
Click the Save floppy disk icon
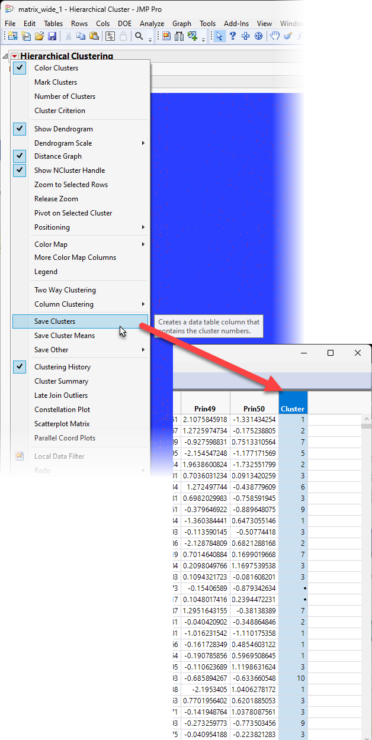click(52, 36)
